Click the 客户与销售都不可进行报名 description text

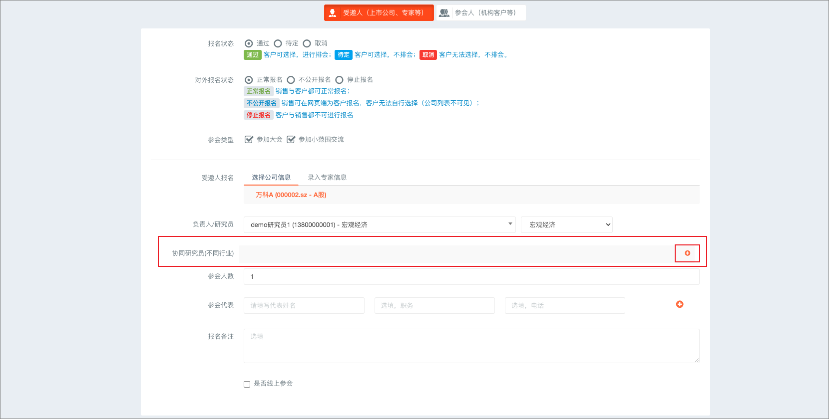(315, 115)
